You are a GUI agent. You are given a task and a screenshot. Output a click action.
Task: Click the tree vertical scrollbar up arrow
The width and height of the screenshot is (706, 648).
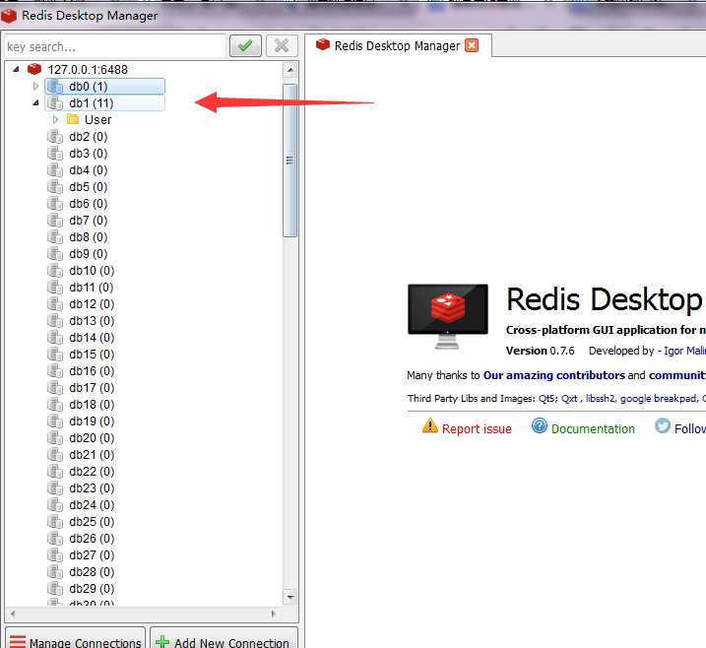(x=290, y=70)
